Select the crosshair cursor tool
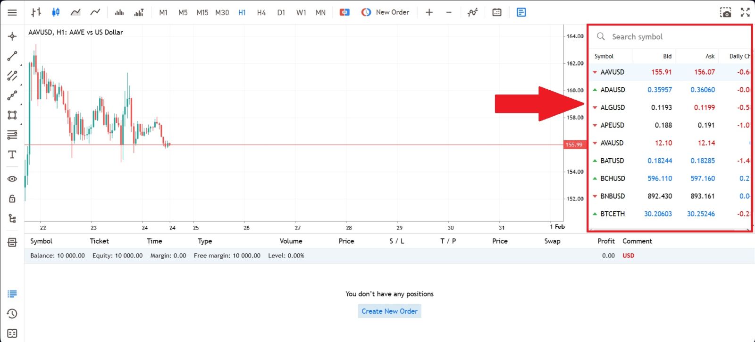755x342 pixels. click(12, 36)
